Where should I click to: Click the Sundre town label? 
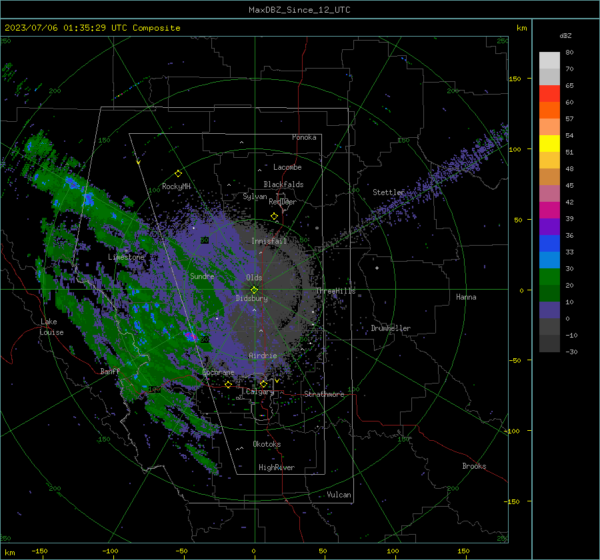tap(202, 276)
